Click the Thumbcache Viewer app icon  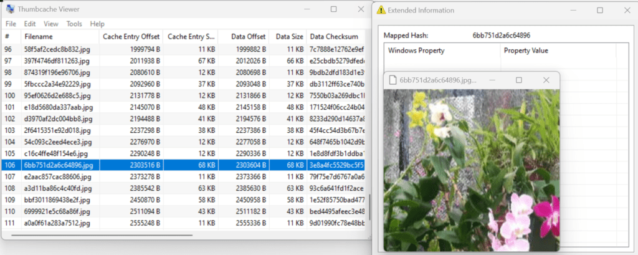(x=9, y=9)
